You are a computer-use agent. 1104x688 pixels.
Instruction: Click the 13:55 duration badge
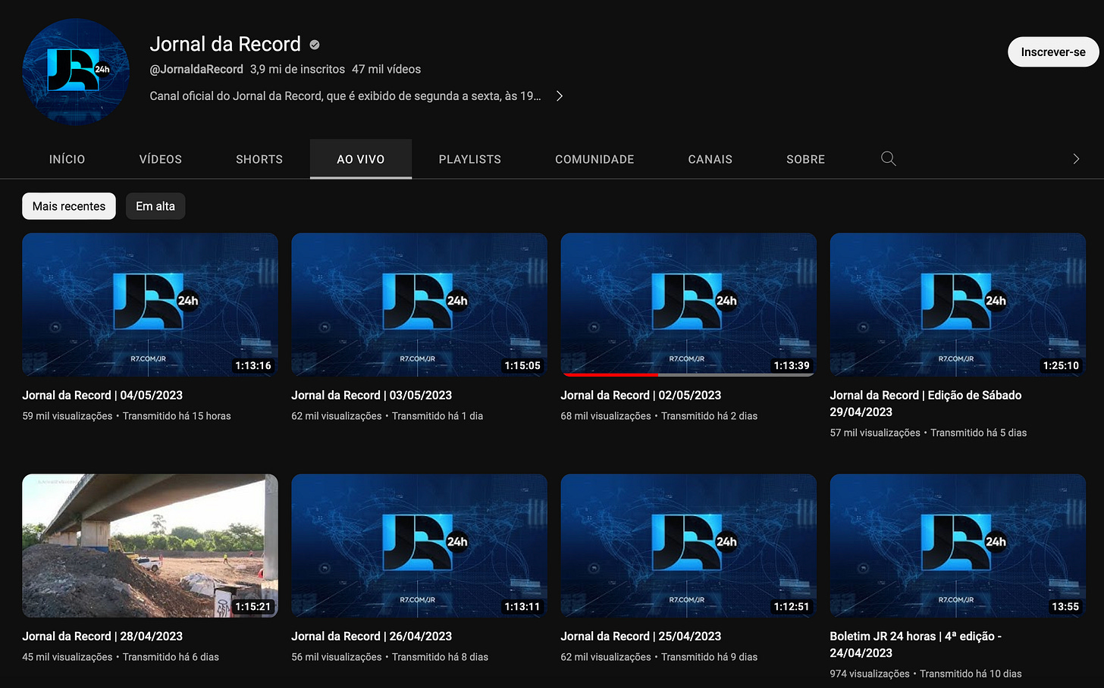pos(1065,606)
